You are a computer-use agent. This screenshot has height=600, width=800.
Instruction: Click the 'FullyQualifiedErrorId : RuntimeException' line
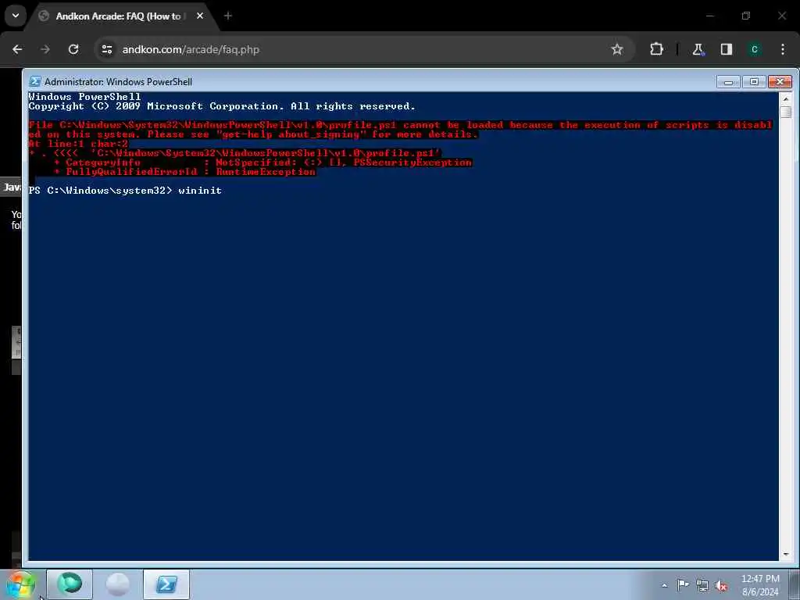pyautogui.click(x=184, y=172)
